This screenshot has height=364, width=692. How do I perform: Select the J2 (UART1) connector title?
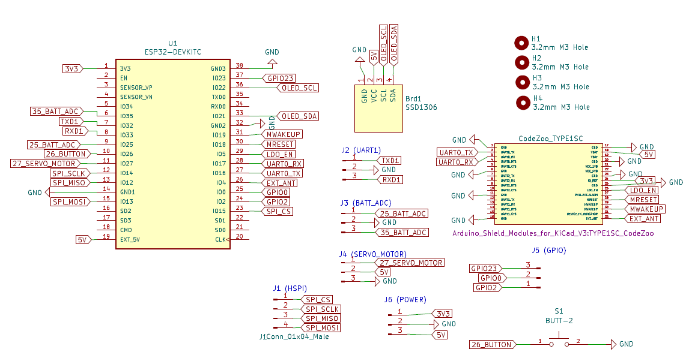pyautogui.click(x=361, y=151)
